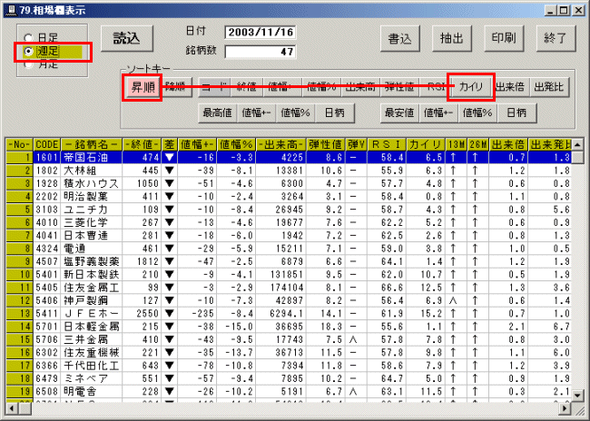Click the -No- column header
The width and height of the screenshot is (590, 421).
20,144
